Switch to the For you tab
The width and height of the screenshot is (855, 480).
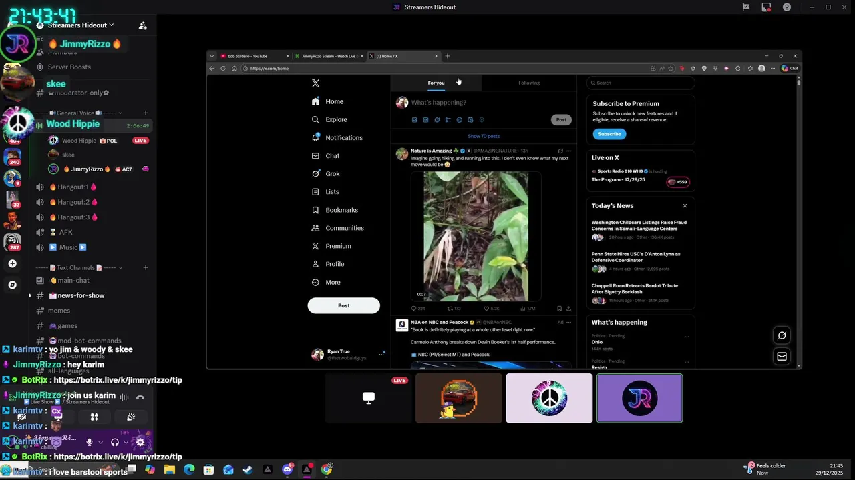[436, 83]
